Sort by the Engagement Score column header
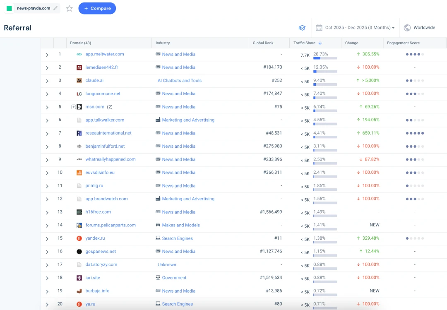The height and width of the screenshot is (310, 447). click(403, 43)
